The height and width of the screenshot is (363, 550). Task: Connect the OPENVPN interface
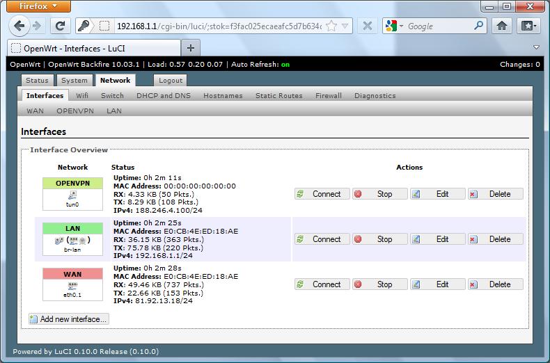click(x=322, y=194)
